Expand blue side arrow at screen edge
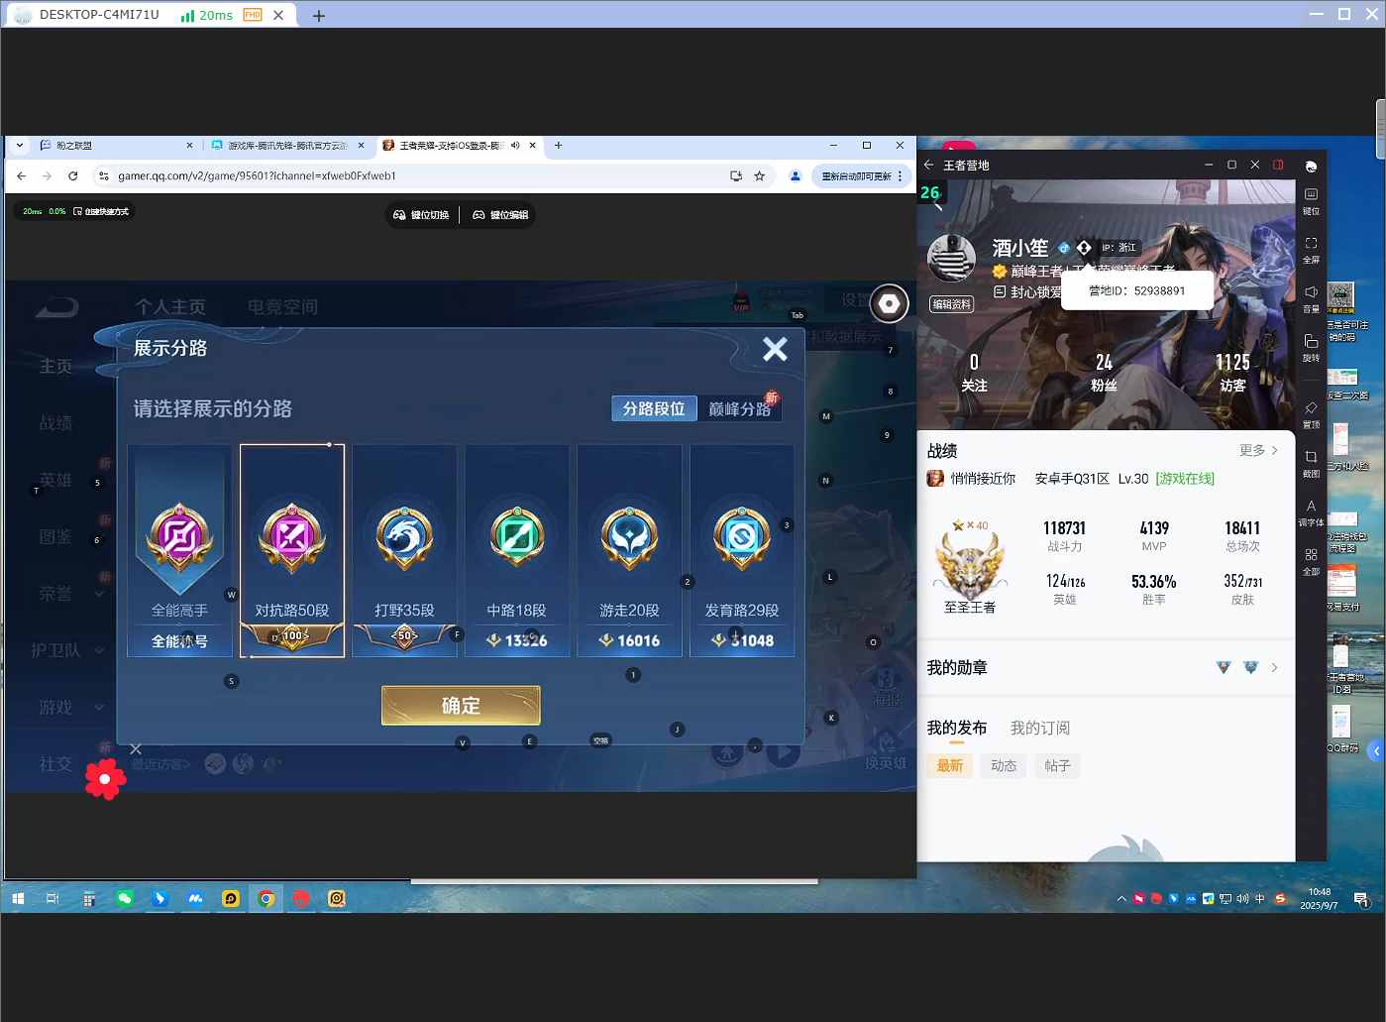The image size is (1386, 1022). [1376, 751]
